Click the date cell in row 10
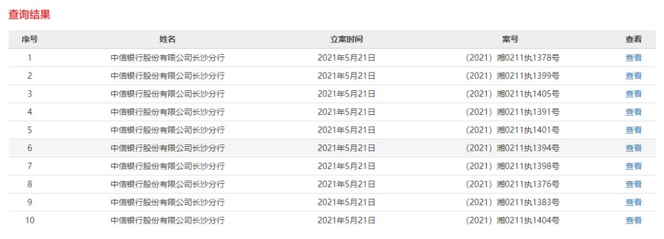 (x=346, y=221)
